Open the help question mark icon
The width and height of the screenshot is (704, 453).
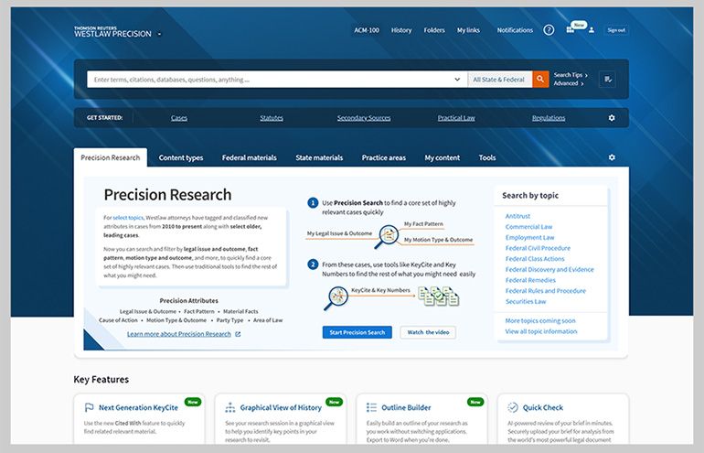point(549,30)
